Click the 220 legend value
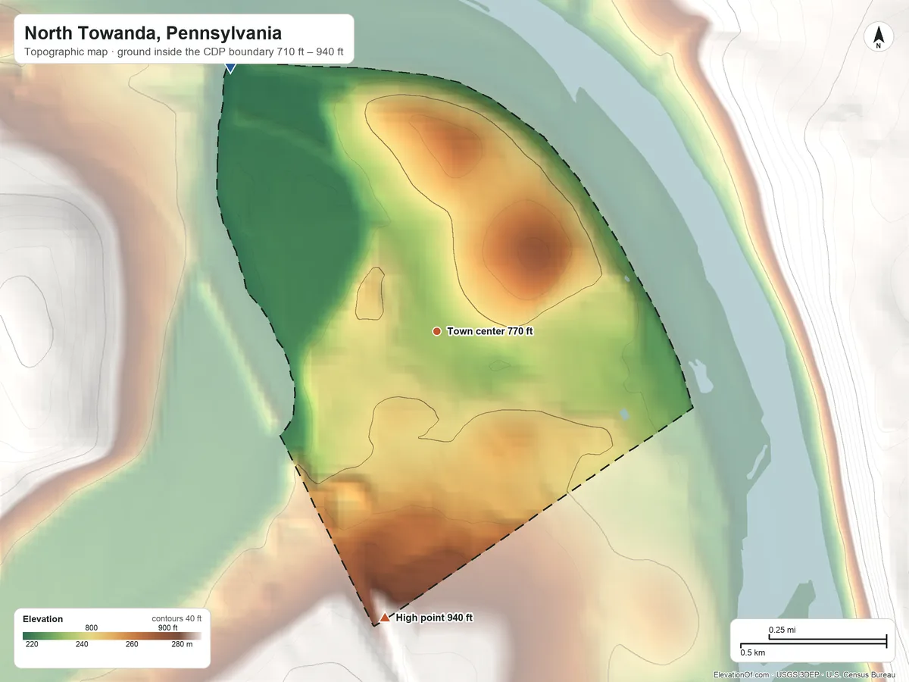Screen dimensions: 909x682 click(32, 645)
